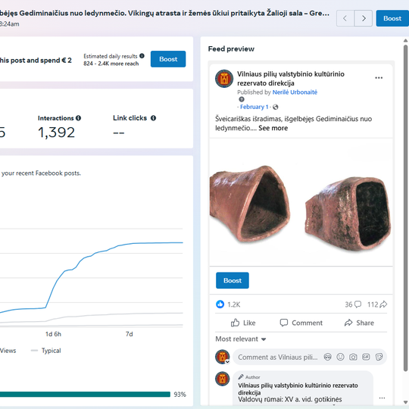Open the February 1 post date link
Image resolution: width=409 pixels, height=409 pixels.
254,107
